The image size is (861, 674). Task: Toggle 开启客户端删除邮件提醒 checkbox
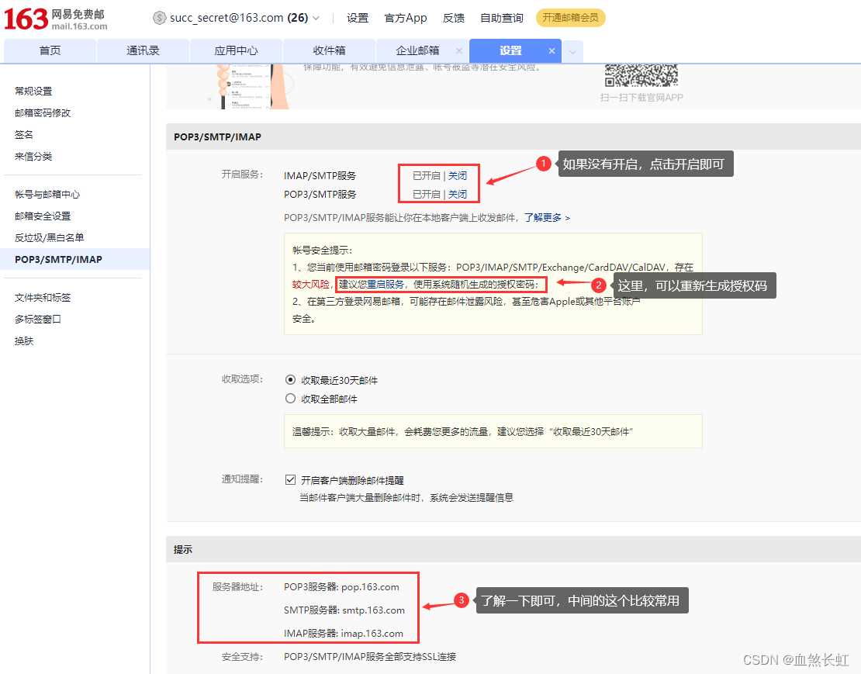tap(291, 480)
